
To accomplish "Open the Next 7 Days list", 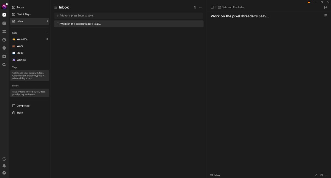I will coord(30,14).
